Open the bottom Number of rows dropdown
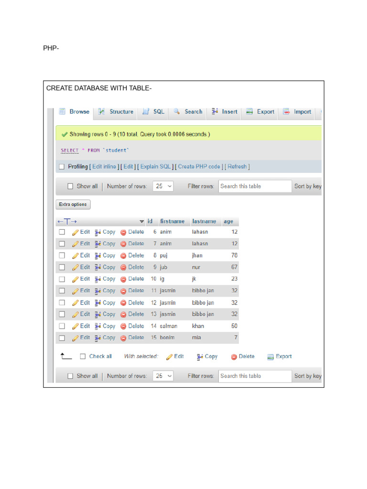The height and width of the screenshot is (489, 367). click(x=163, y=376)
